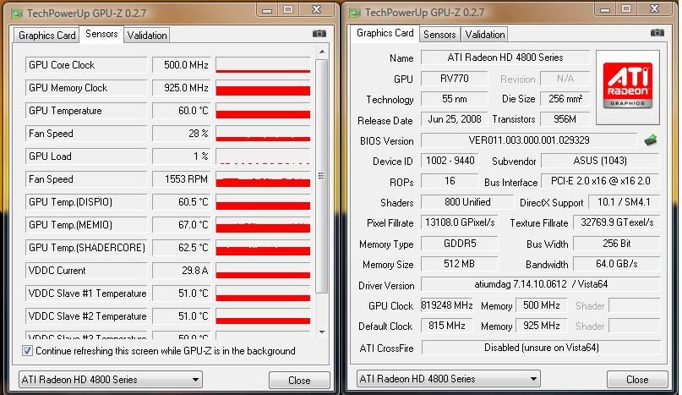
Task: Open the ATI Radeon HD 4800 dropdown in the Sensors window
Action: coord(111,379)
